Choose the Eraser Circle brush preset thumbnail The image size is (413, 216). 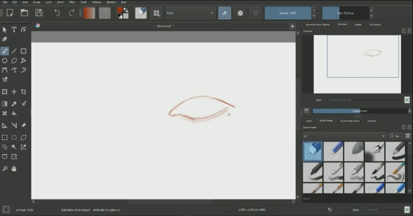pyautogui.click(x=313, y=151)
